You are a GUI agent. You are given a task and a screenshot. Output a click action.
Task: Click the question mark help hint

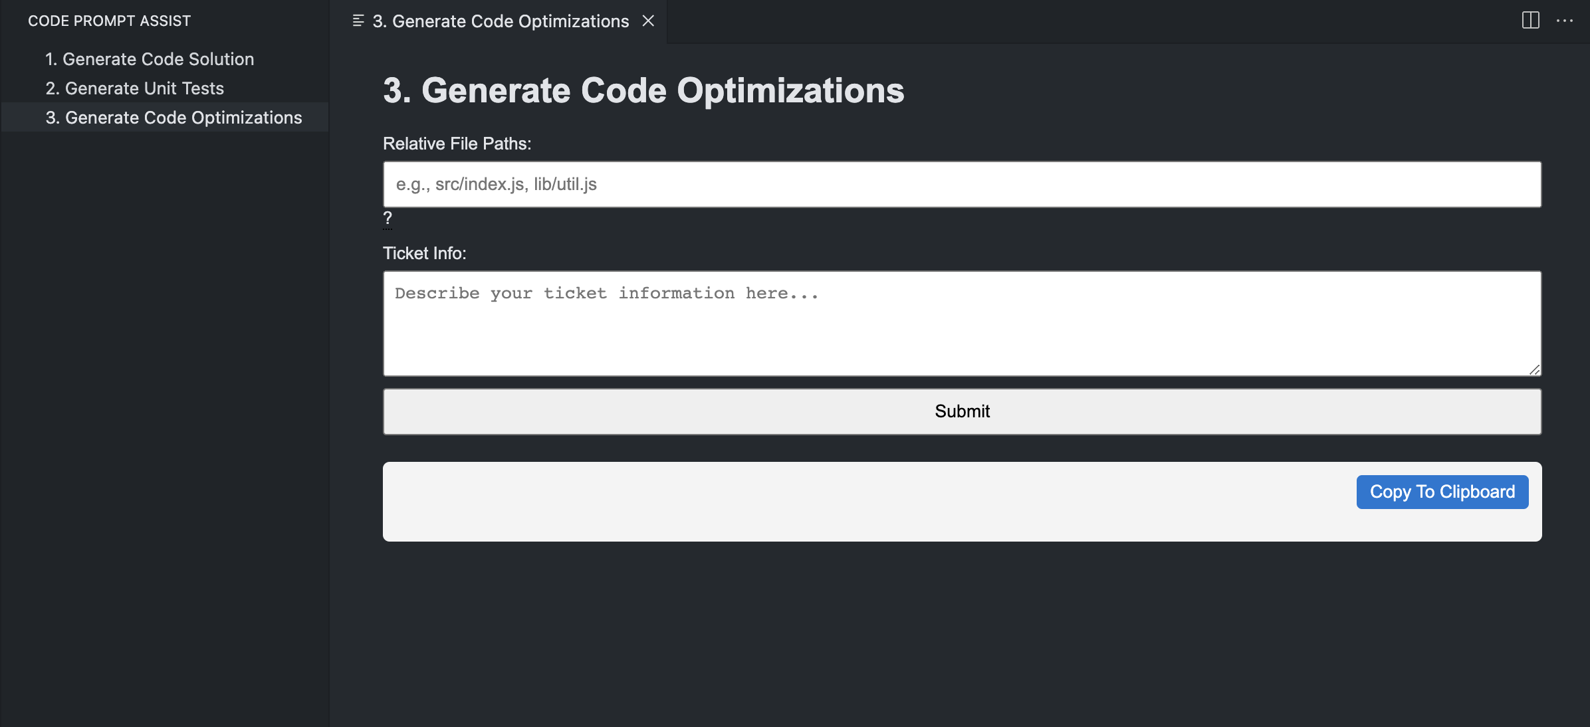(388, 219)
